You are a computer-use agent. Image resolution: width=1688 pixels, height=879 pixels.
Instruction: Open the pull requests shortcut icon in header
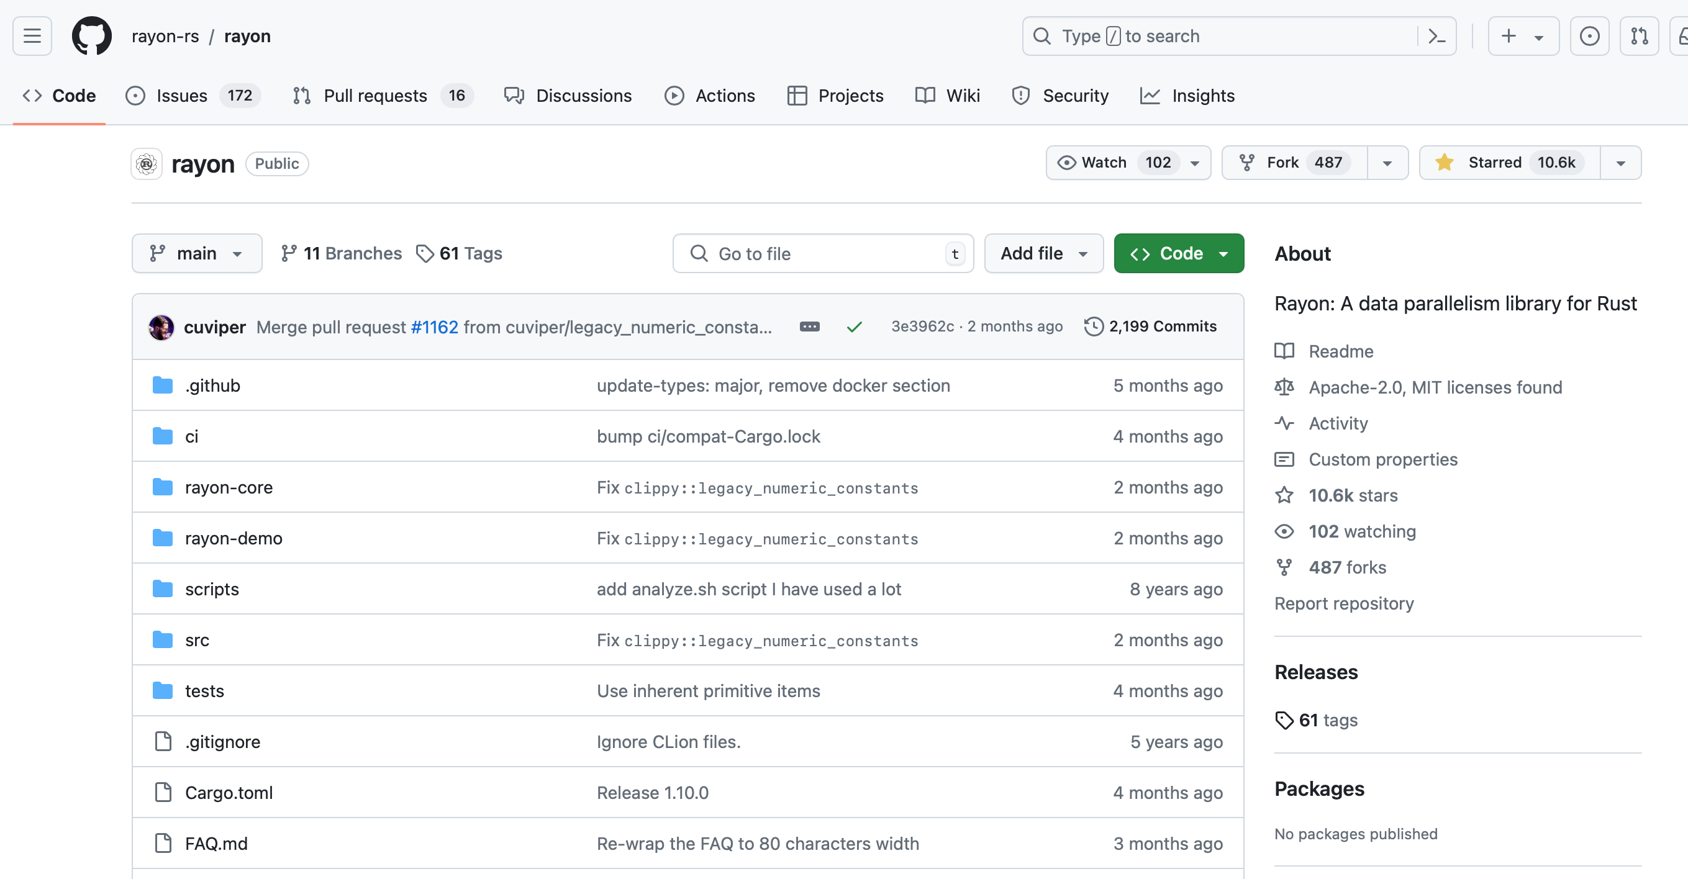click(x=1639, y=36)
